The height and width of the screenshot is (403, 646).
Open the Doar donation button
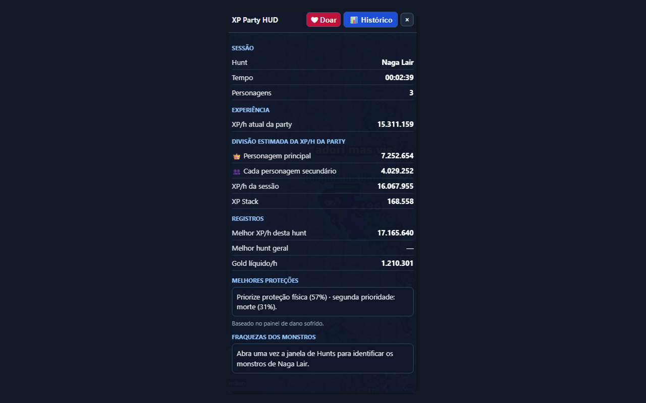[324, 20]
